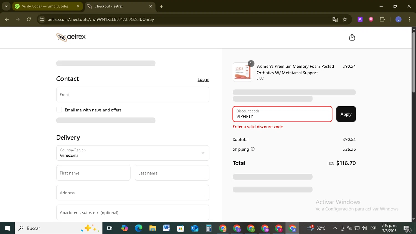Open the shopping cart bag icon
This screenshot has width=416, height=234.
click(x=352, y=37)
